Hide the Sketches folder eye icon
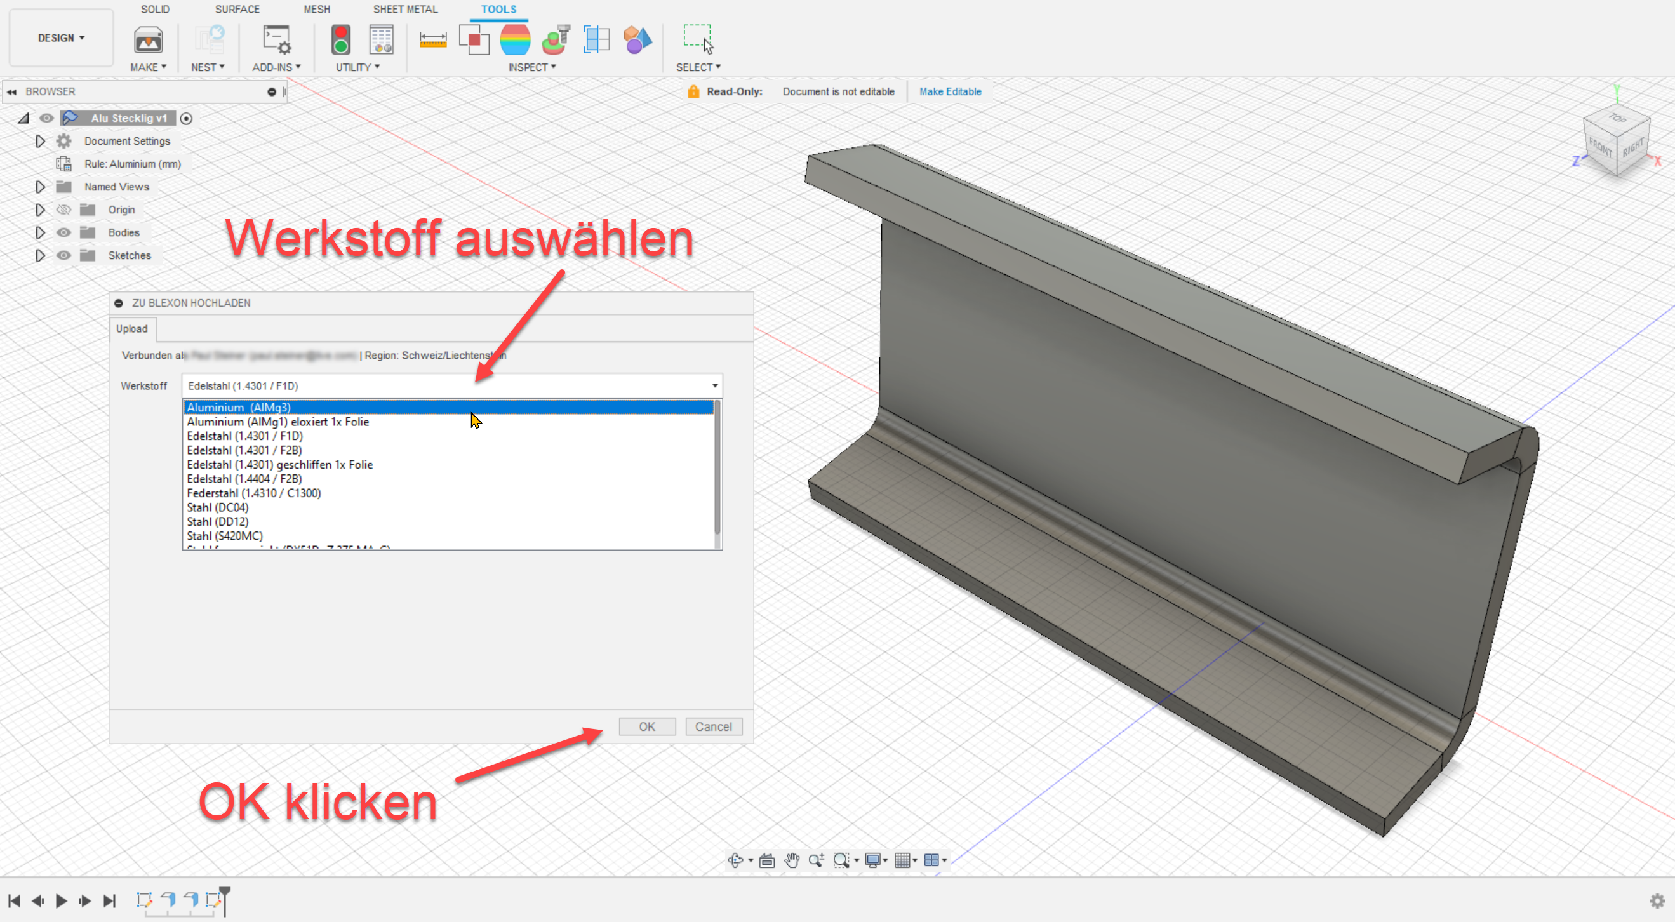 [x=63, y=255]
